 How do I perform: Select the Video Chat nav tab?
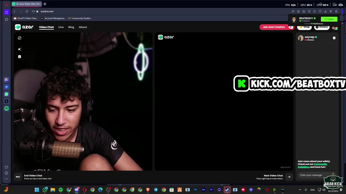pyautogui.click(x=46, y=27)
